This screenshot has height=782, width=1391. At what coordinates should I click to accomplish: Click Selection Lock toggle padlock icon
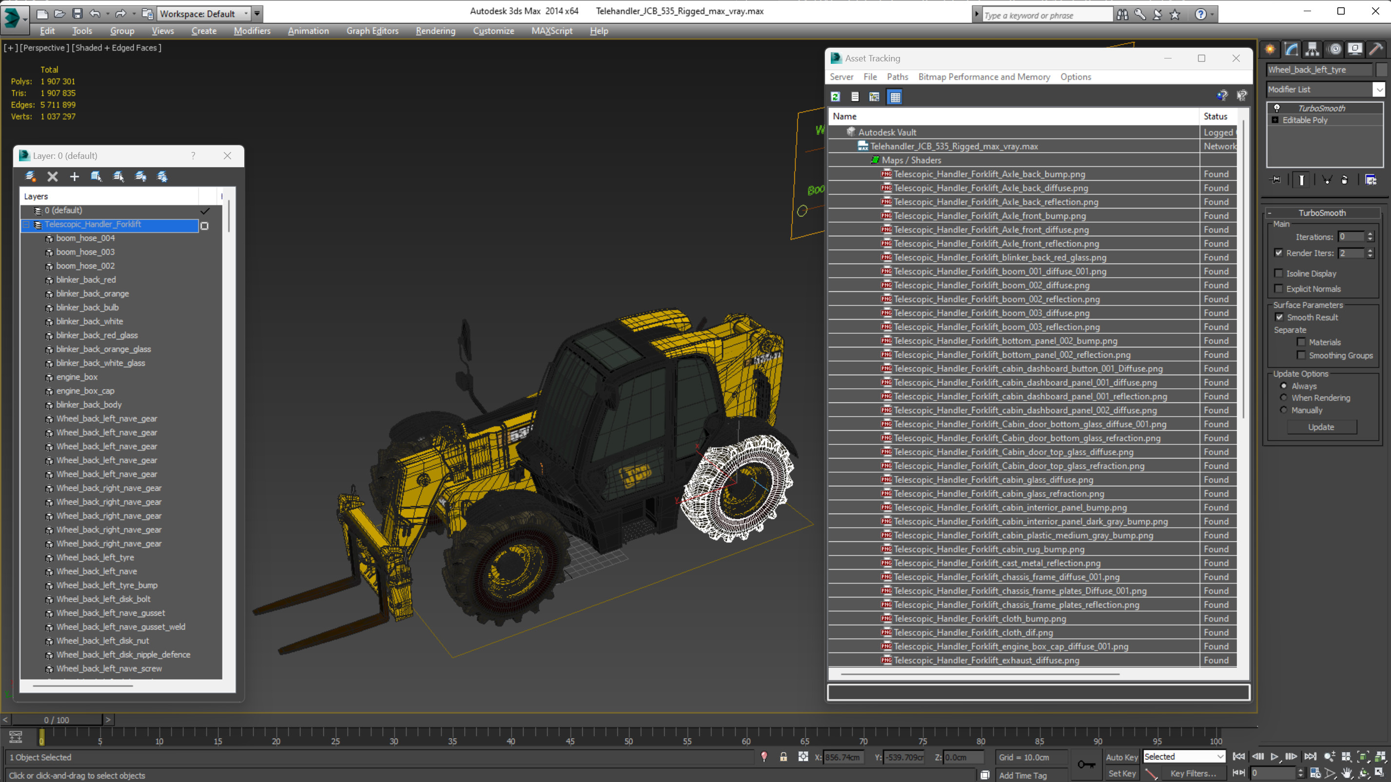[x=784, y=757]
